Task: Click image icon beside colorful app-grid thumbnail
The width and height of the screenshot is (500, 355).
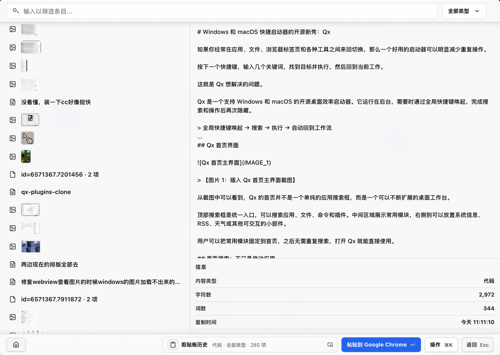Action: (12, 228)
